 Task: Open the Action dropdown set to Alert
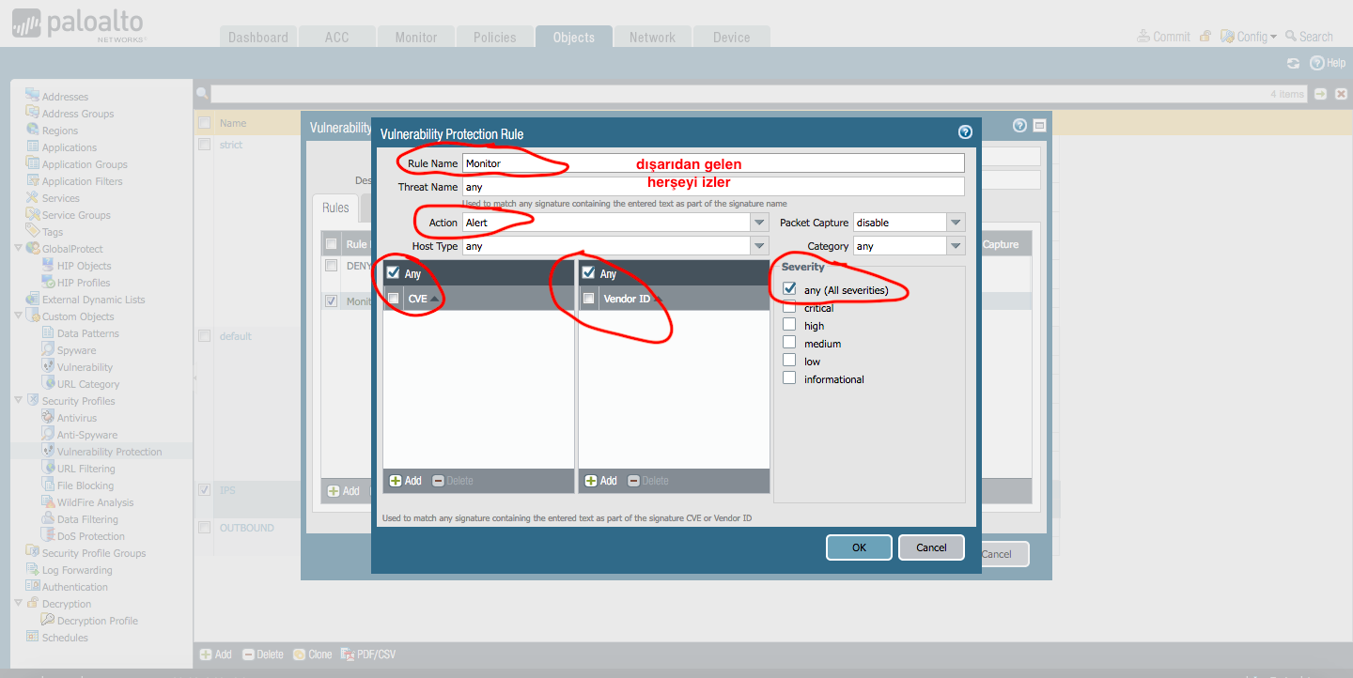[759, 223]
